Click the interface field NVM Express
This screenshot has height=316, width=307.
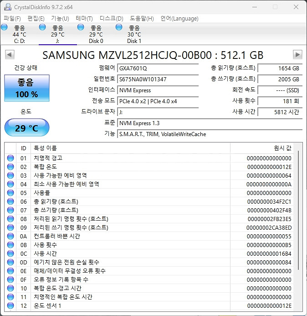coord(158,90)
